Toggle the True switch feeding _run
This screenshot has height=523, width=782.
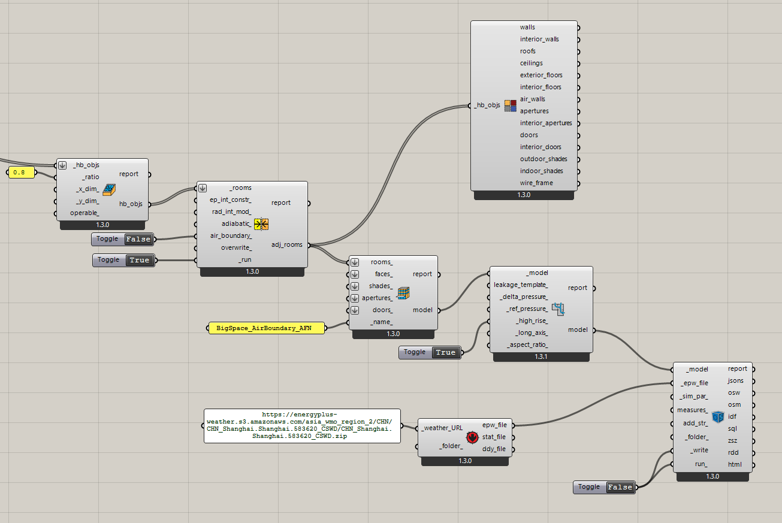pos(140,260)
